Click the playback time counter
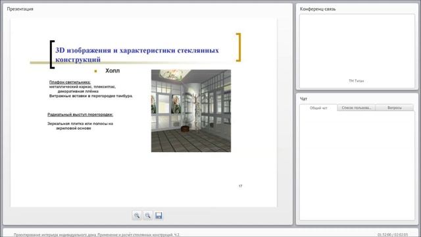 coord(392,234)
